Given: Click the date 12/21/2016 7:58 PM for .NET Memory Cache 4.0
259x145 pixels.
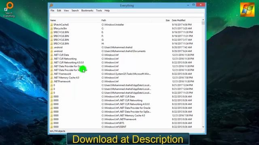Looking at the screenshot, I should [x=183, y=78].
